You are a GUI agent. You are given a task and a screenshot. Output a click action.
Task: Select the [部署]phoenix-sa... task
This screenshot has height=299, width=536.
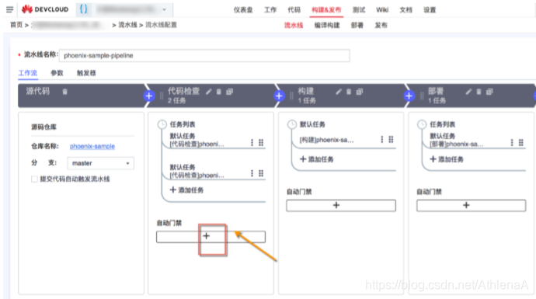pyautogui.click(x=456, y=144)
